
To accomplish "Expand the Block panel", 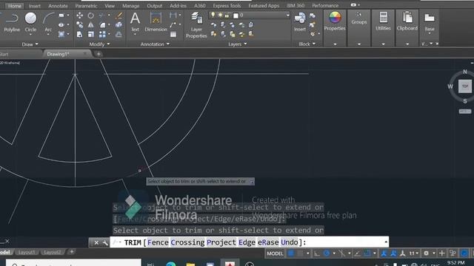I will (307, 44).
